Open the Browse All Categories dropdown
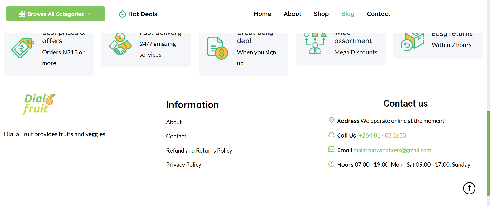490x206 pixels. pos(56,14)
